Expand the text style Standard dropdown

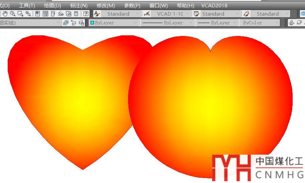tap(137, 14)
